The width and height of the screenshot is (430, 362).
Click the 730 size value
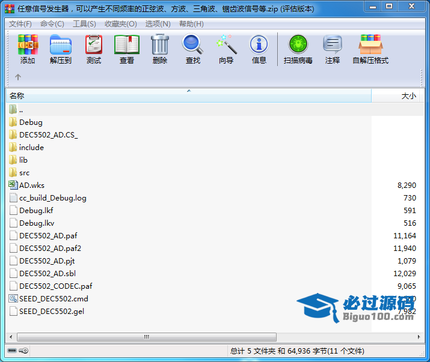(x=410, y=198)
